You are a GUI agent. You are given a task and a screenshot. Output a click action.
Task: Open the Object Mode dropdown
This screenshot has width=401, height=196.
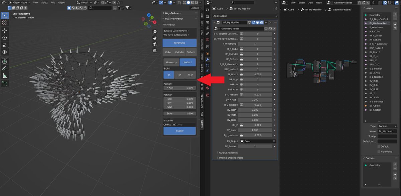tap(19, 2)
